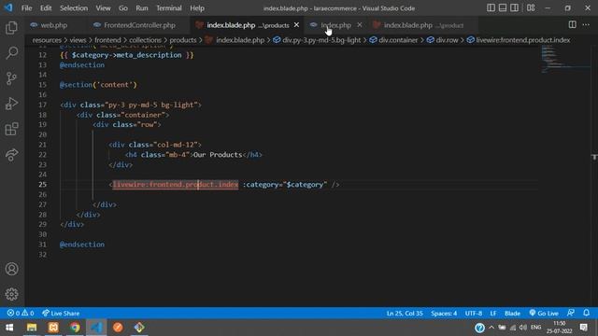
Task: Toggle primary side bar layout icon
Action: (491, 7)
